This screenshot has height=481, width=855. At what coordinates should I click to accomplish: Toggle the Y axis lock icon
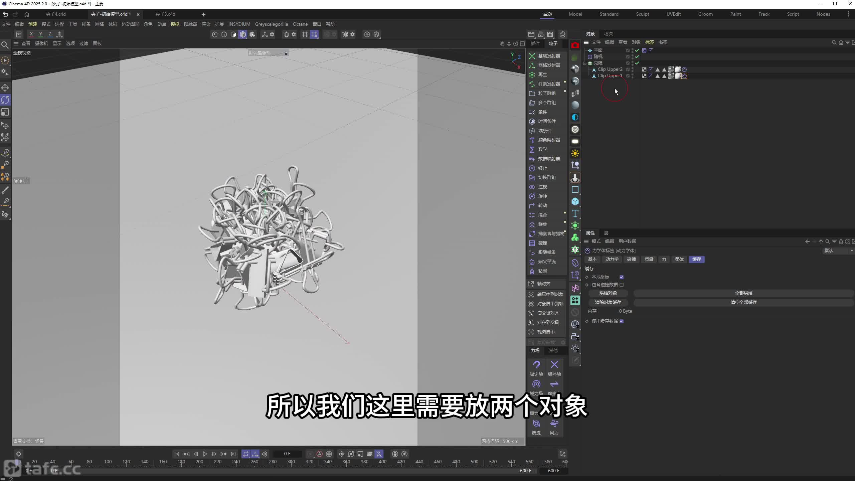(x=40, y=34)
